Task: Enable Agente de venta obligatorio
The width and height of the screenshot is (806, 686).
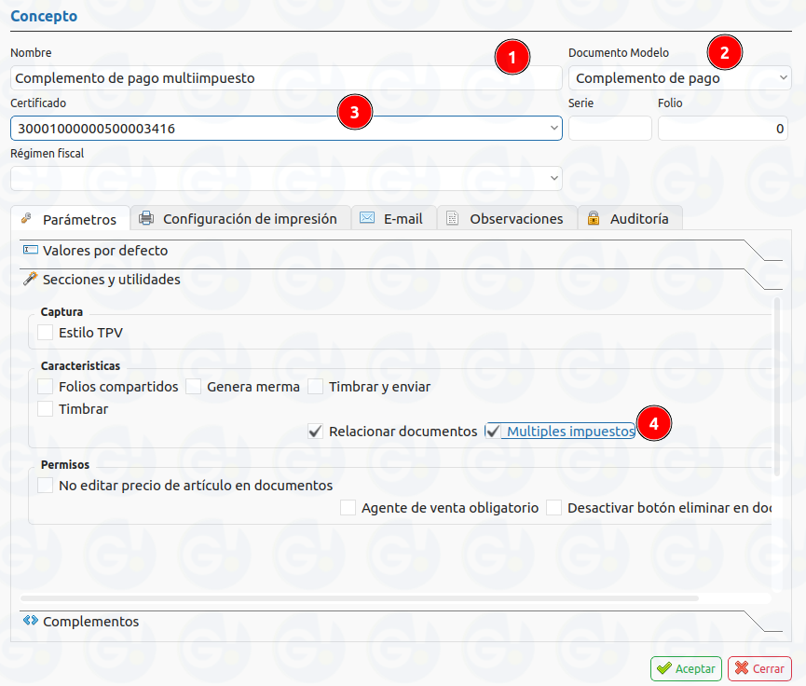Action: pos(348,508)
